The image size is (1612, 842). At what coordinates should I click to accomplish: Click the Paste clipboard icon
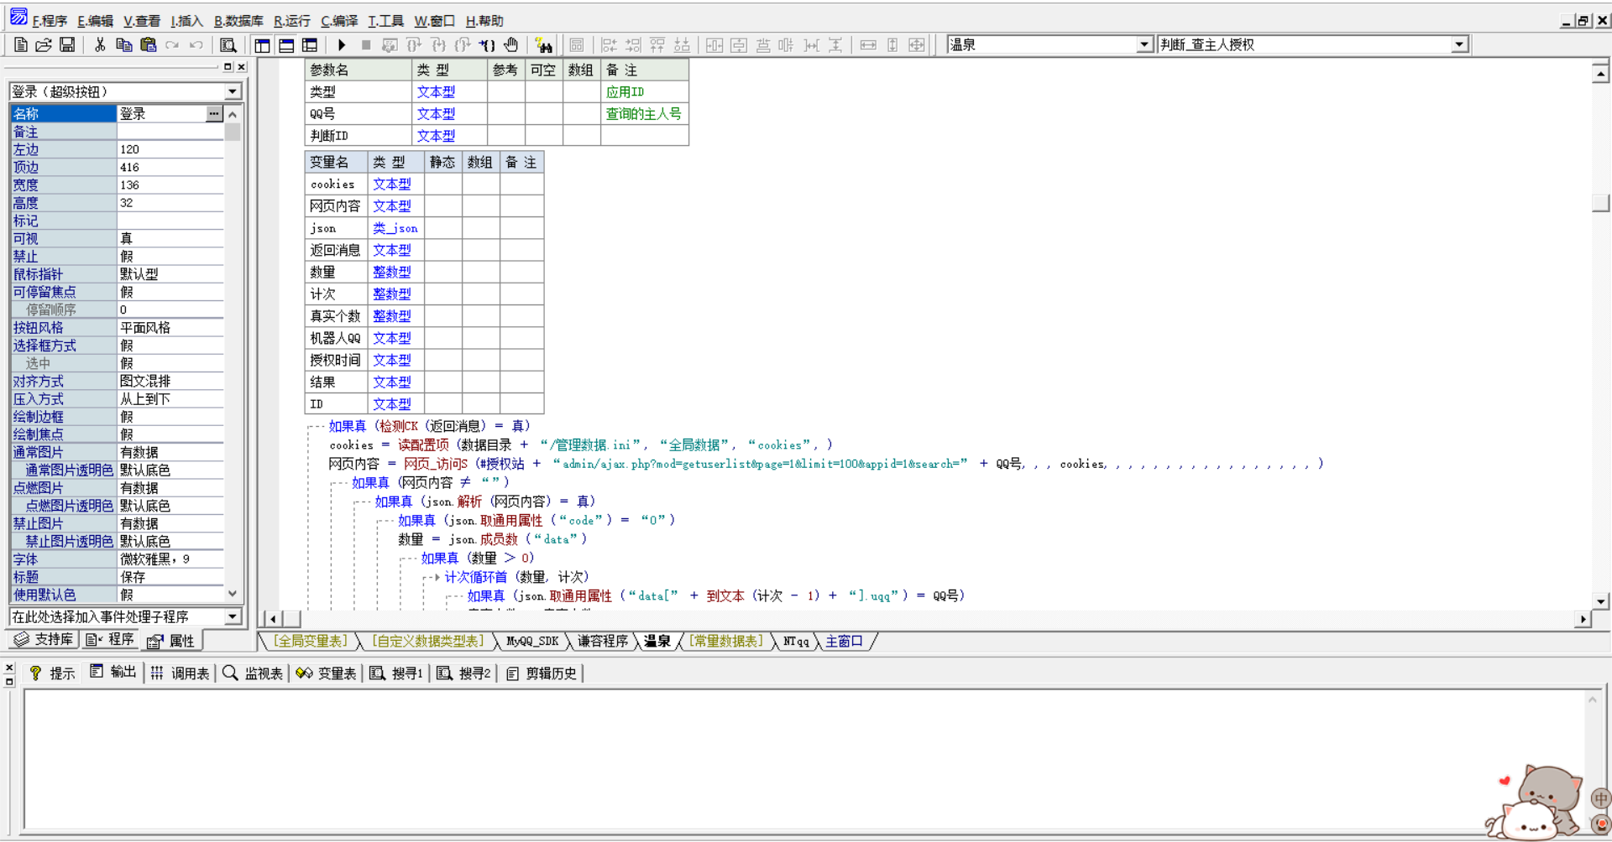coord(149,45)
